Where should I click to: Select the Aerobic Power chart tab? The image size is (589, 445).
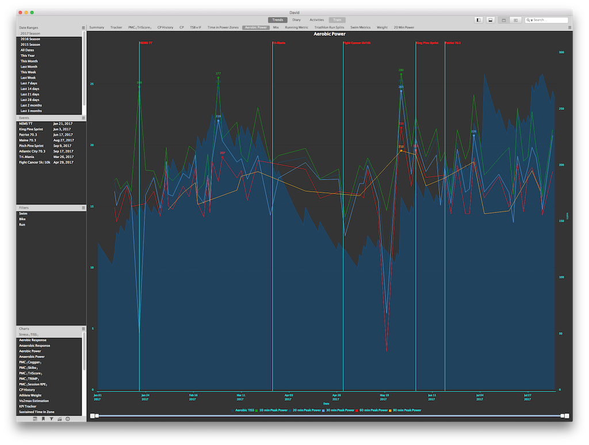256,28
